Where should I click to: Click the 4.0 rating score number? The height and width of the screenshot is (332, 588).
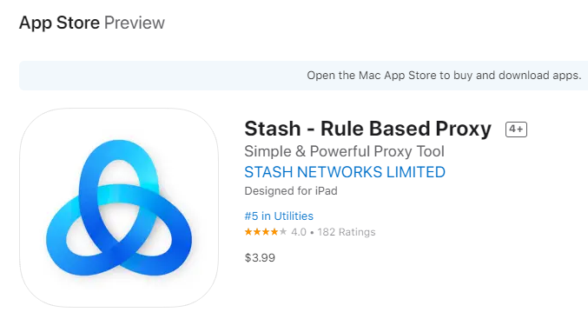click(x=299, y=232)
